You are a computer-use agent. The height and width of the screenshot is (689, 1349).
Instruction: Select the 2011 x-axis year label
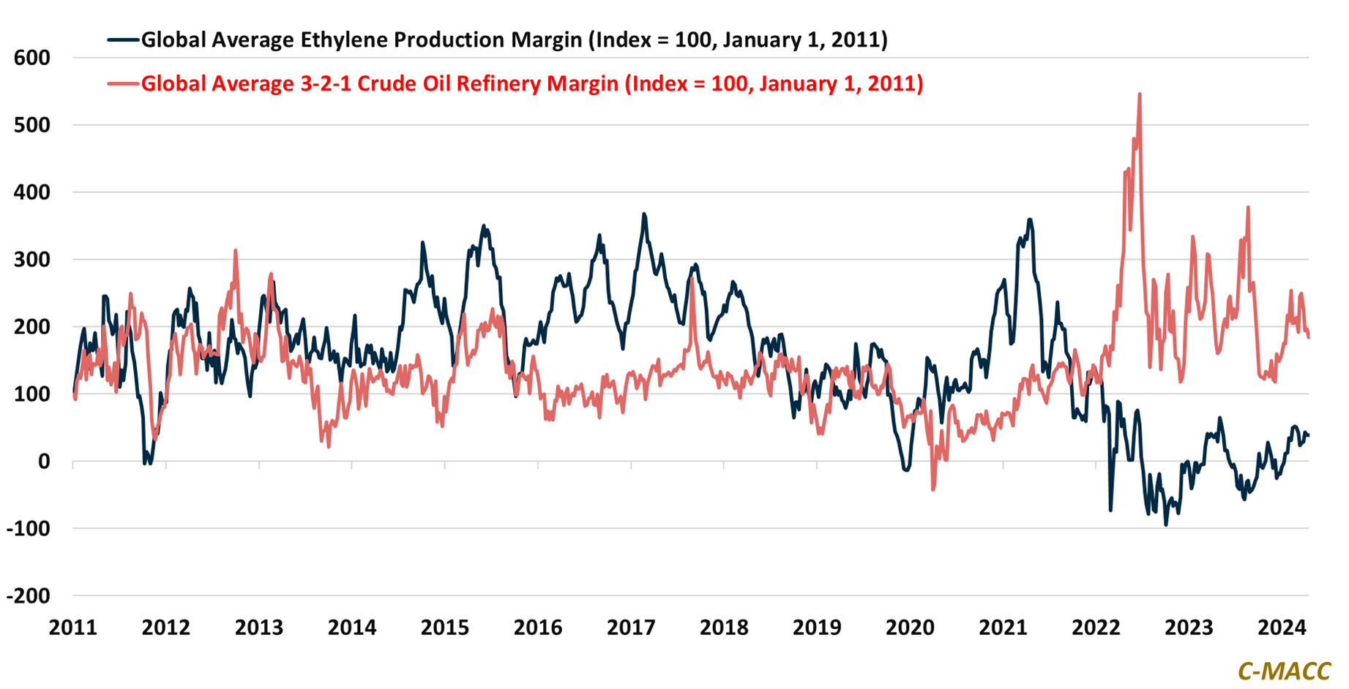click(x=72, y=628)
